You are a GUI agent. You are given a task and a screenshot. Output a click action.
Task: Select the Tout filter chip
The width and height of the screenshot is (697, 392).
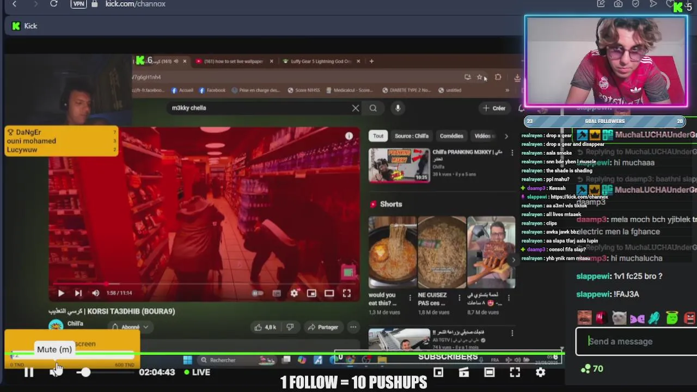tap(378, 136)
